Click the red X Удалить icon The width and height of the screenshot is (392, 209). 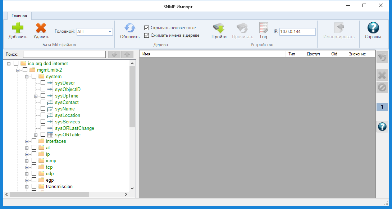point(41,27)
